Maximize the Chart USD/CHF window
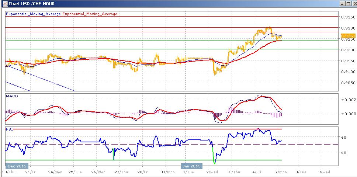 point(348,4)
